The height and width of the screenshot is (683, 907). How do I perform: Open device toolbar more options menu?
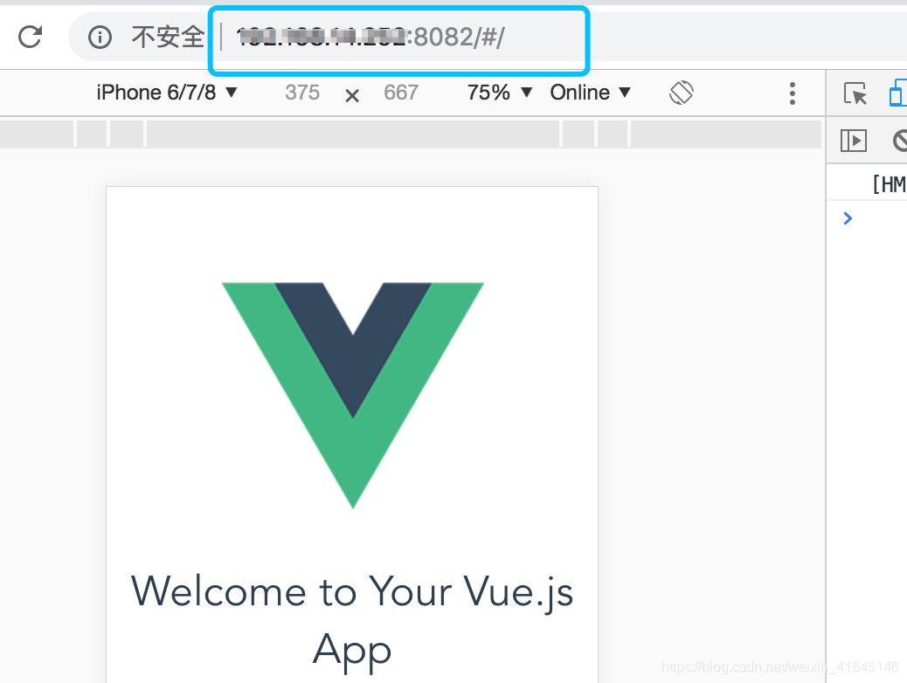(x=792, y=93)
